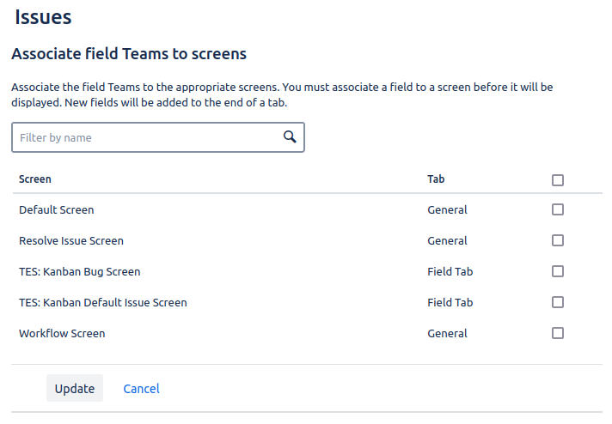The width and height of the screenshot is (612, 424).
Task: Click the Cancel link
Action: (141, 389)
